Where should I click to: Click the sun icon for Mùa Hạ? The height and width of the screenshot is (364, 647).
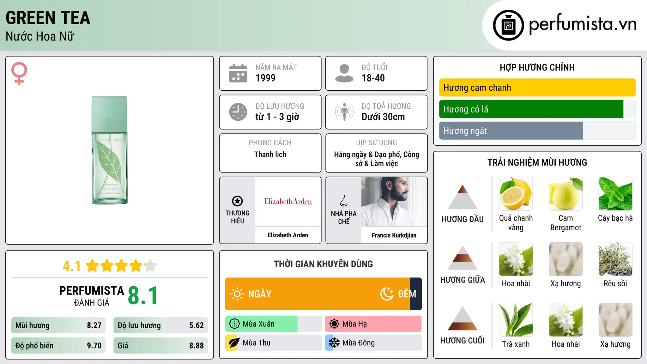(x=334, y=324)
